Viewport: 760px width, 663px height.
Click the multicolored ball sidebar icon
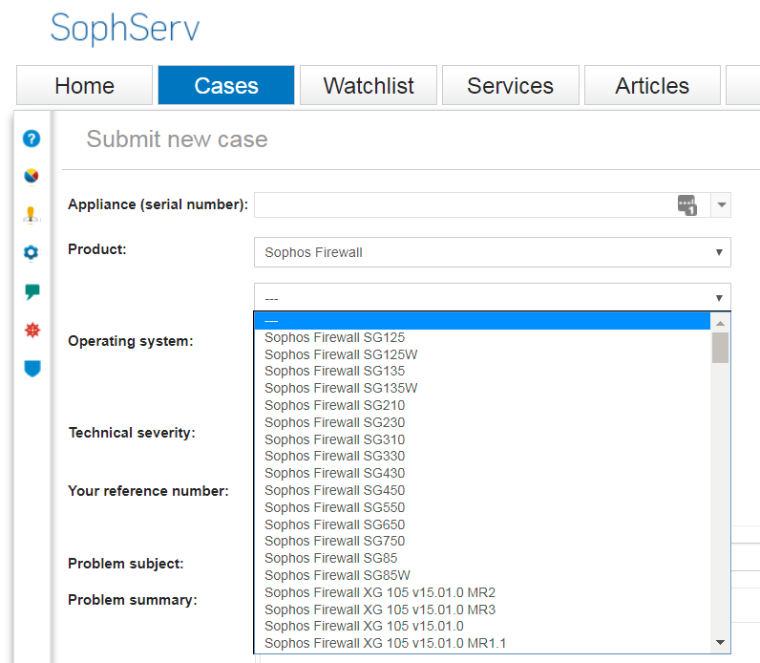(32, 177)
